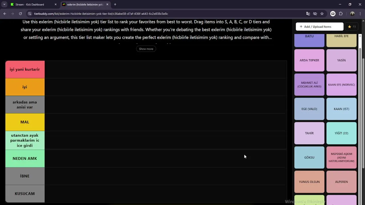Image resolution: width=365 pixels, height=205 pixels.
Task: Open the browser profile avatar
Action: click(352, 14)
